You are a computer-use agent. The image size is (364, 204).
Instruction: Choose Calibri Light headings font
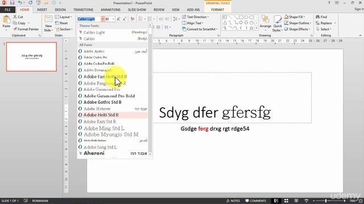(113, 32)
